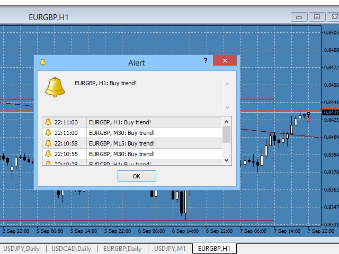
Task: Click the bell icon beside 22:10:55
Action: pyautogui.click(x=48, y=154)
